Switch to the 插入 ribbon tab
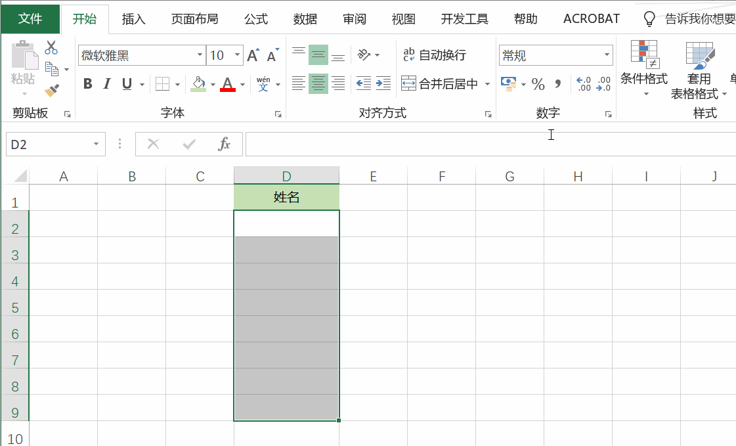736x446 pixels. pos(133,19)
